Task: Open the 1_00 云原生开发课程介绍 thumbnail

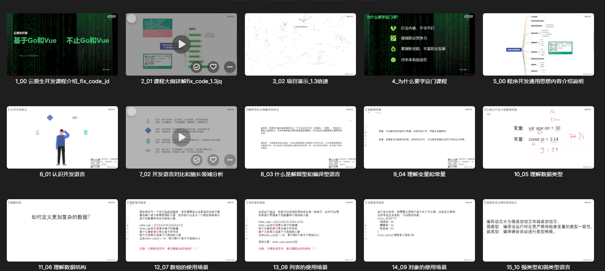Action: 62,45
